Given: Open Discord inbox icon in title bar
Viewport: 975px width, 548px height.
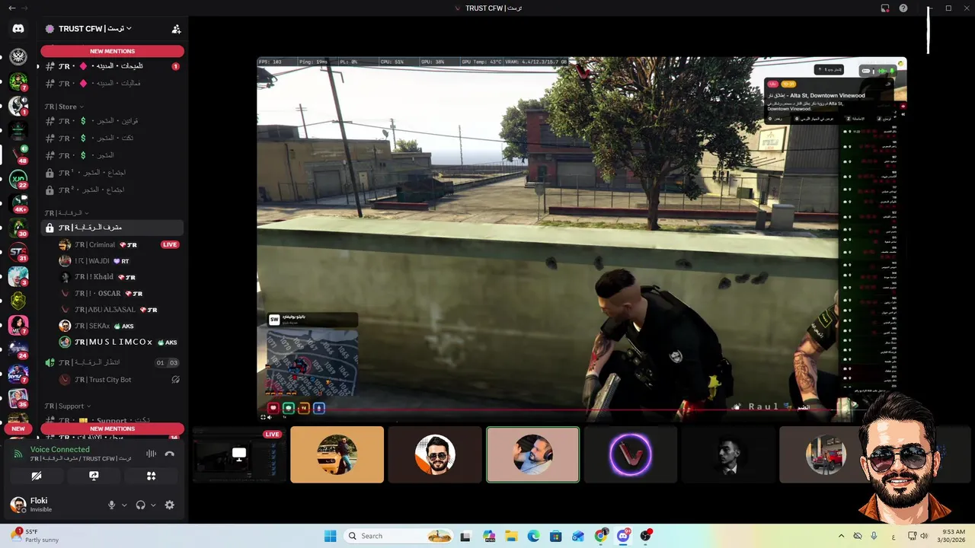Looking at the screenshot, I should [x=885, y=8].
